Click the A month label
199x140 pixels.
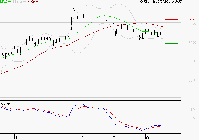point(83,138)
